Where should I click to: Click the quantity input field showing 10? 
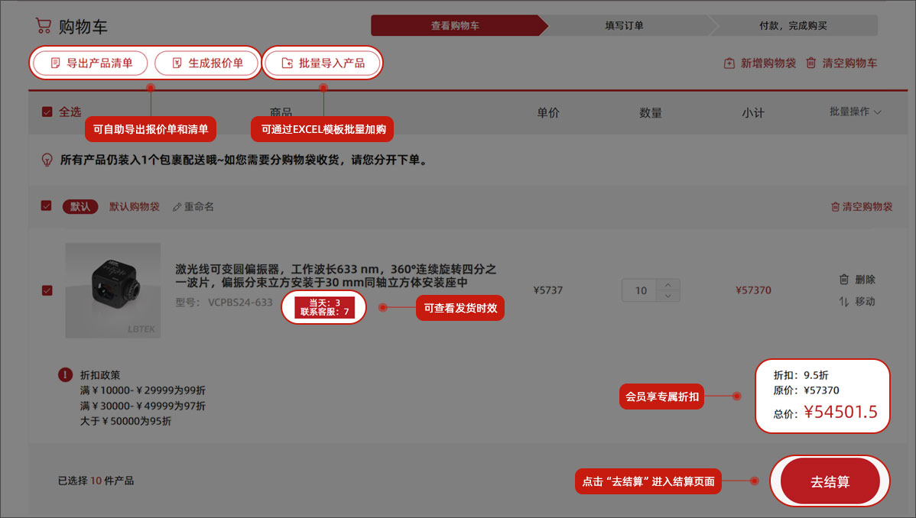tap(641, 290)
